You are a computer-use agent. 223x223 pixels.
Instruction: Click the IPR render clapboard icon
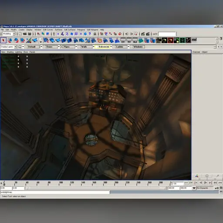148,34
